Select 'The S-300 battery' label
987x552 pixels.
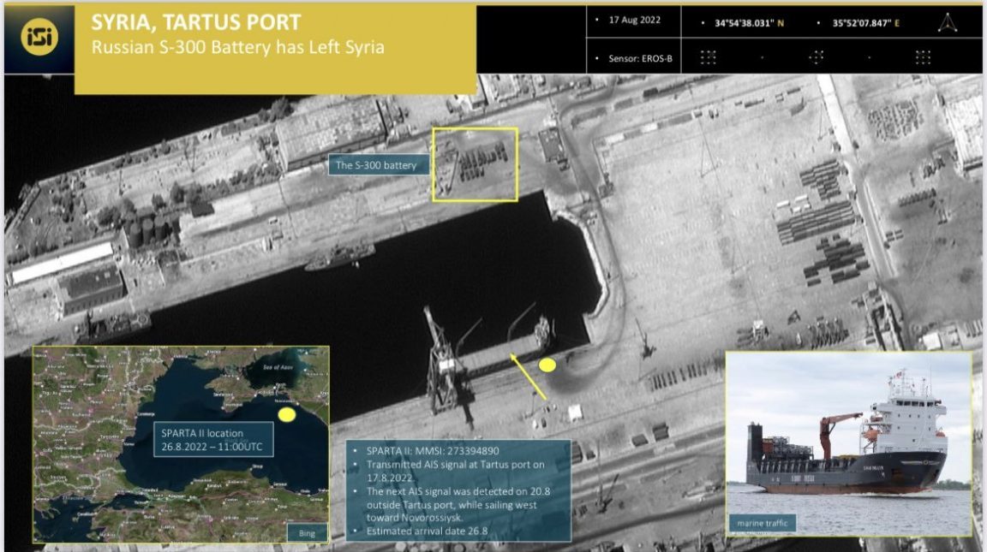[377, 164]
